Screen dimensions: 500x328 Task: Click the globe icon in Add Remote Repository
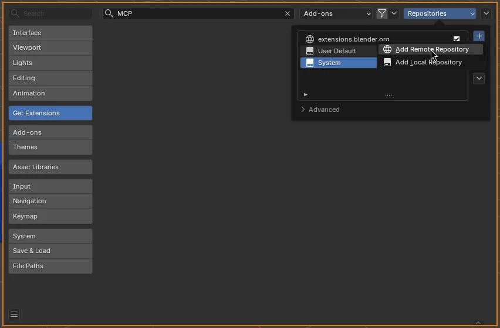(387, 49)
